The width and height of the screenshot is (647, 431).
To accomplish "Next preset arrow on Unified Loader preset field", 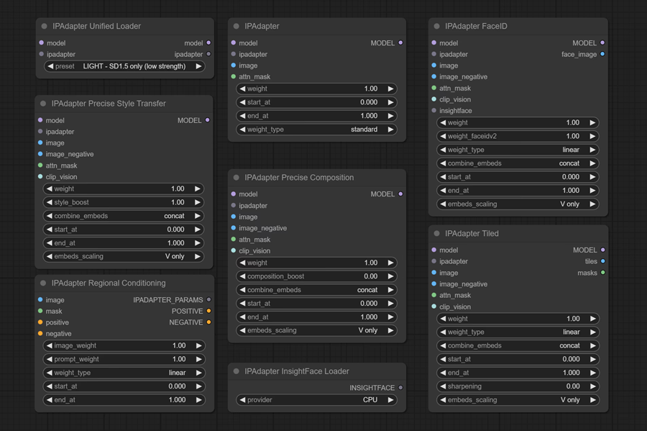I will click(198, 66).
